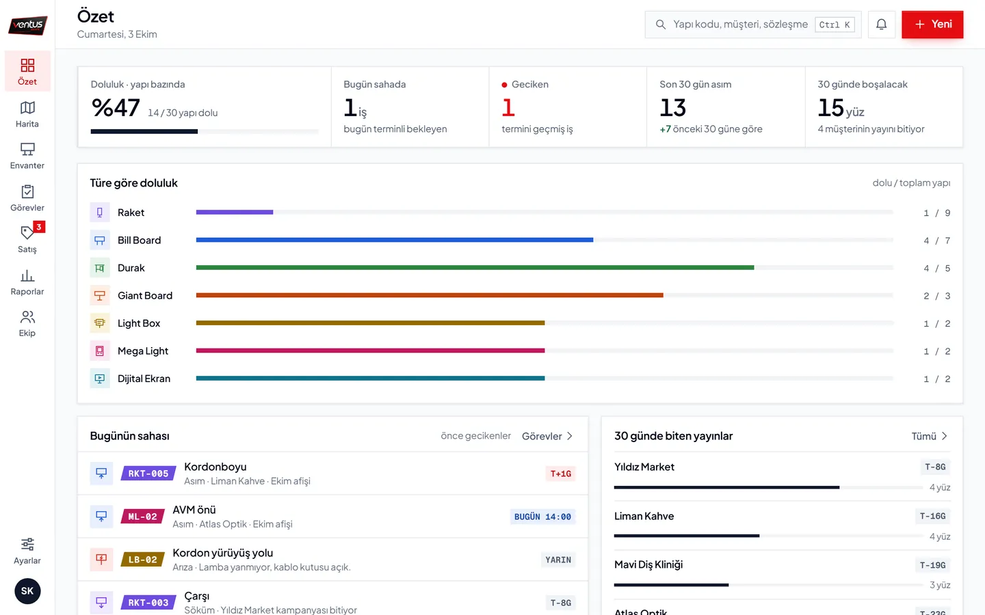Open Tümü link in biten yayınlar
985x615 pixels.
point(930,436)
